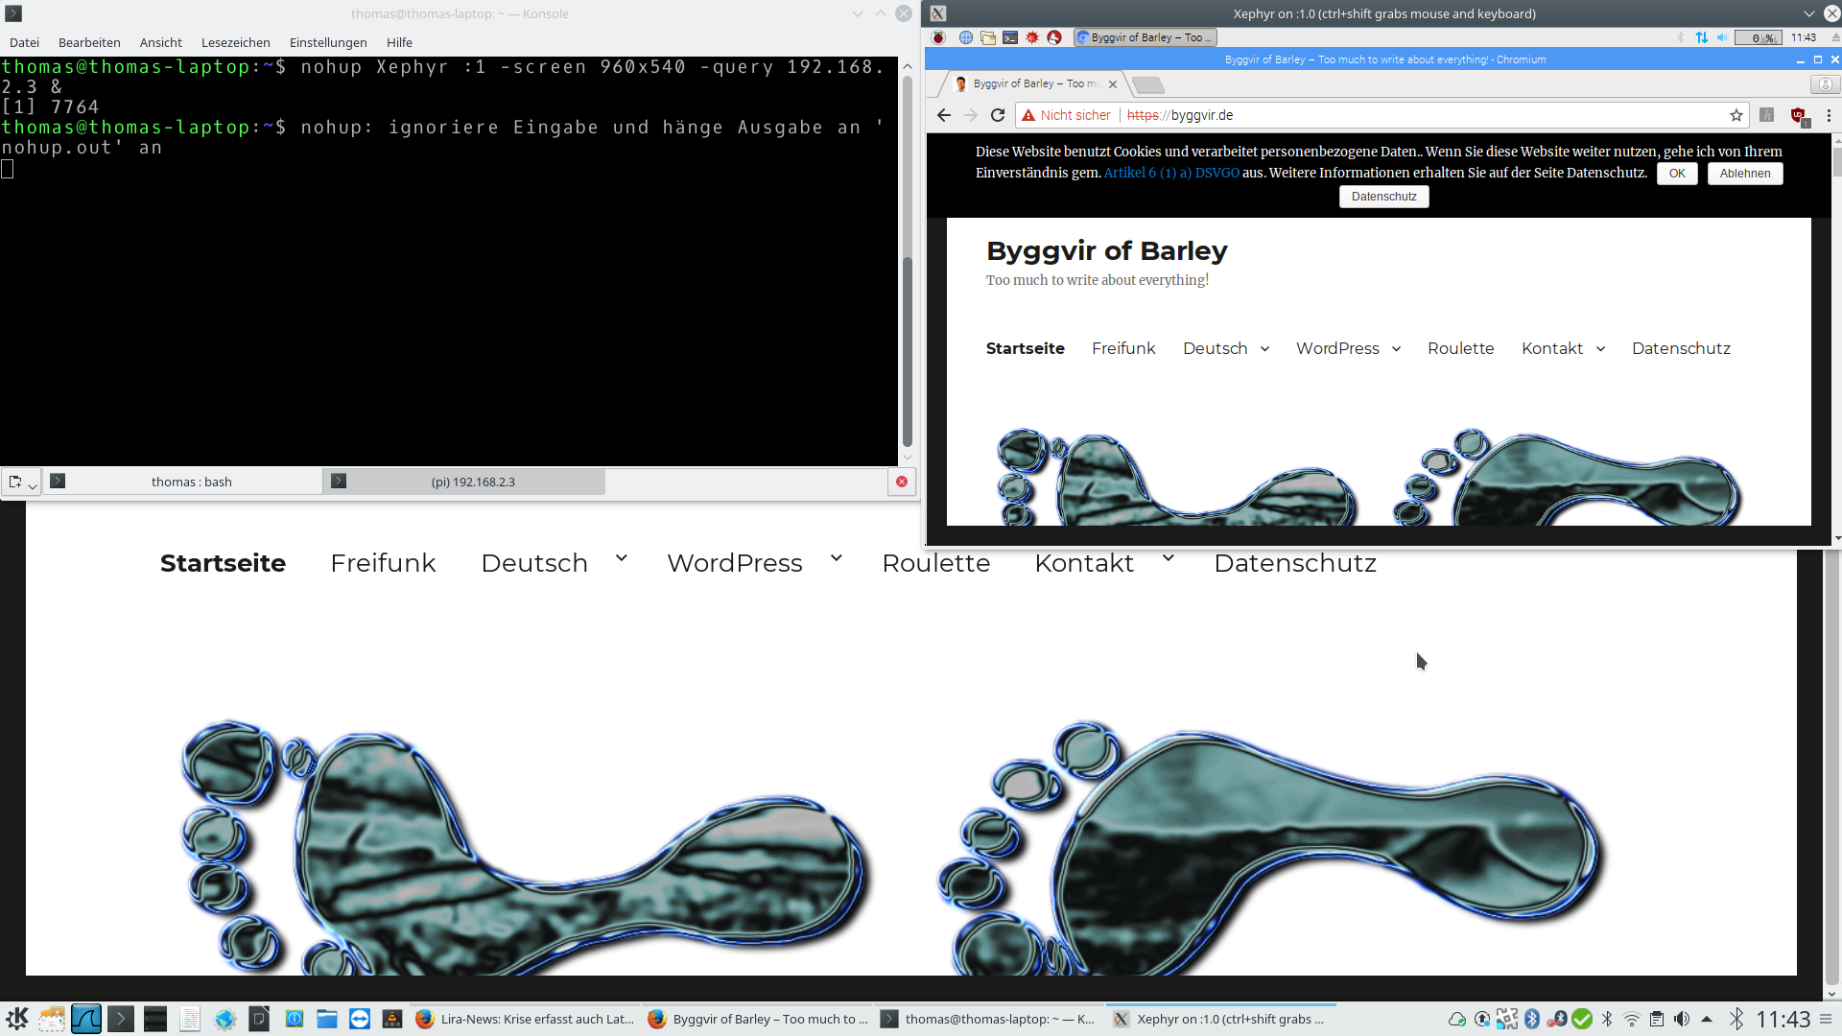Toggle the Raspberry Pi panel volume icon
This screenshot has height=1036, width=1842.
[1722, 37]
